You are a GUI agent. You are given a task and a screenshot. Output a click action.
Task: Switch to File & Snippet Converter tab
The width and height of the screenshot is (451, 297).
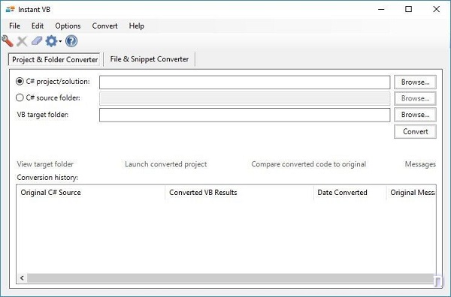point(150,59)
